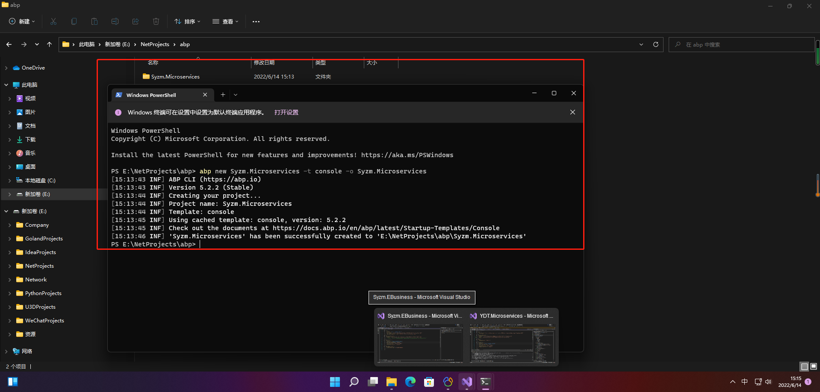Go back with the back arrow
Viewport: 820px width, 392px height.
click(x=9, y=44)
